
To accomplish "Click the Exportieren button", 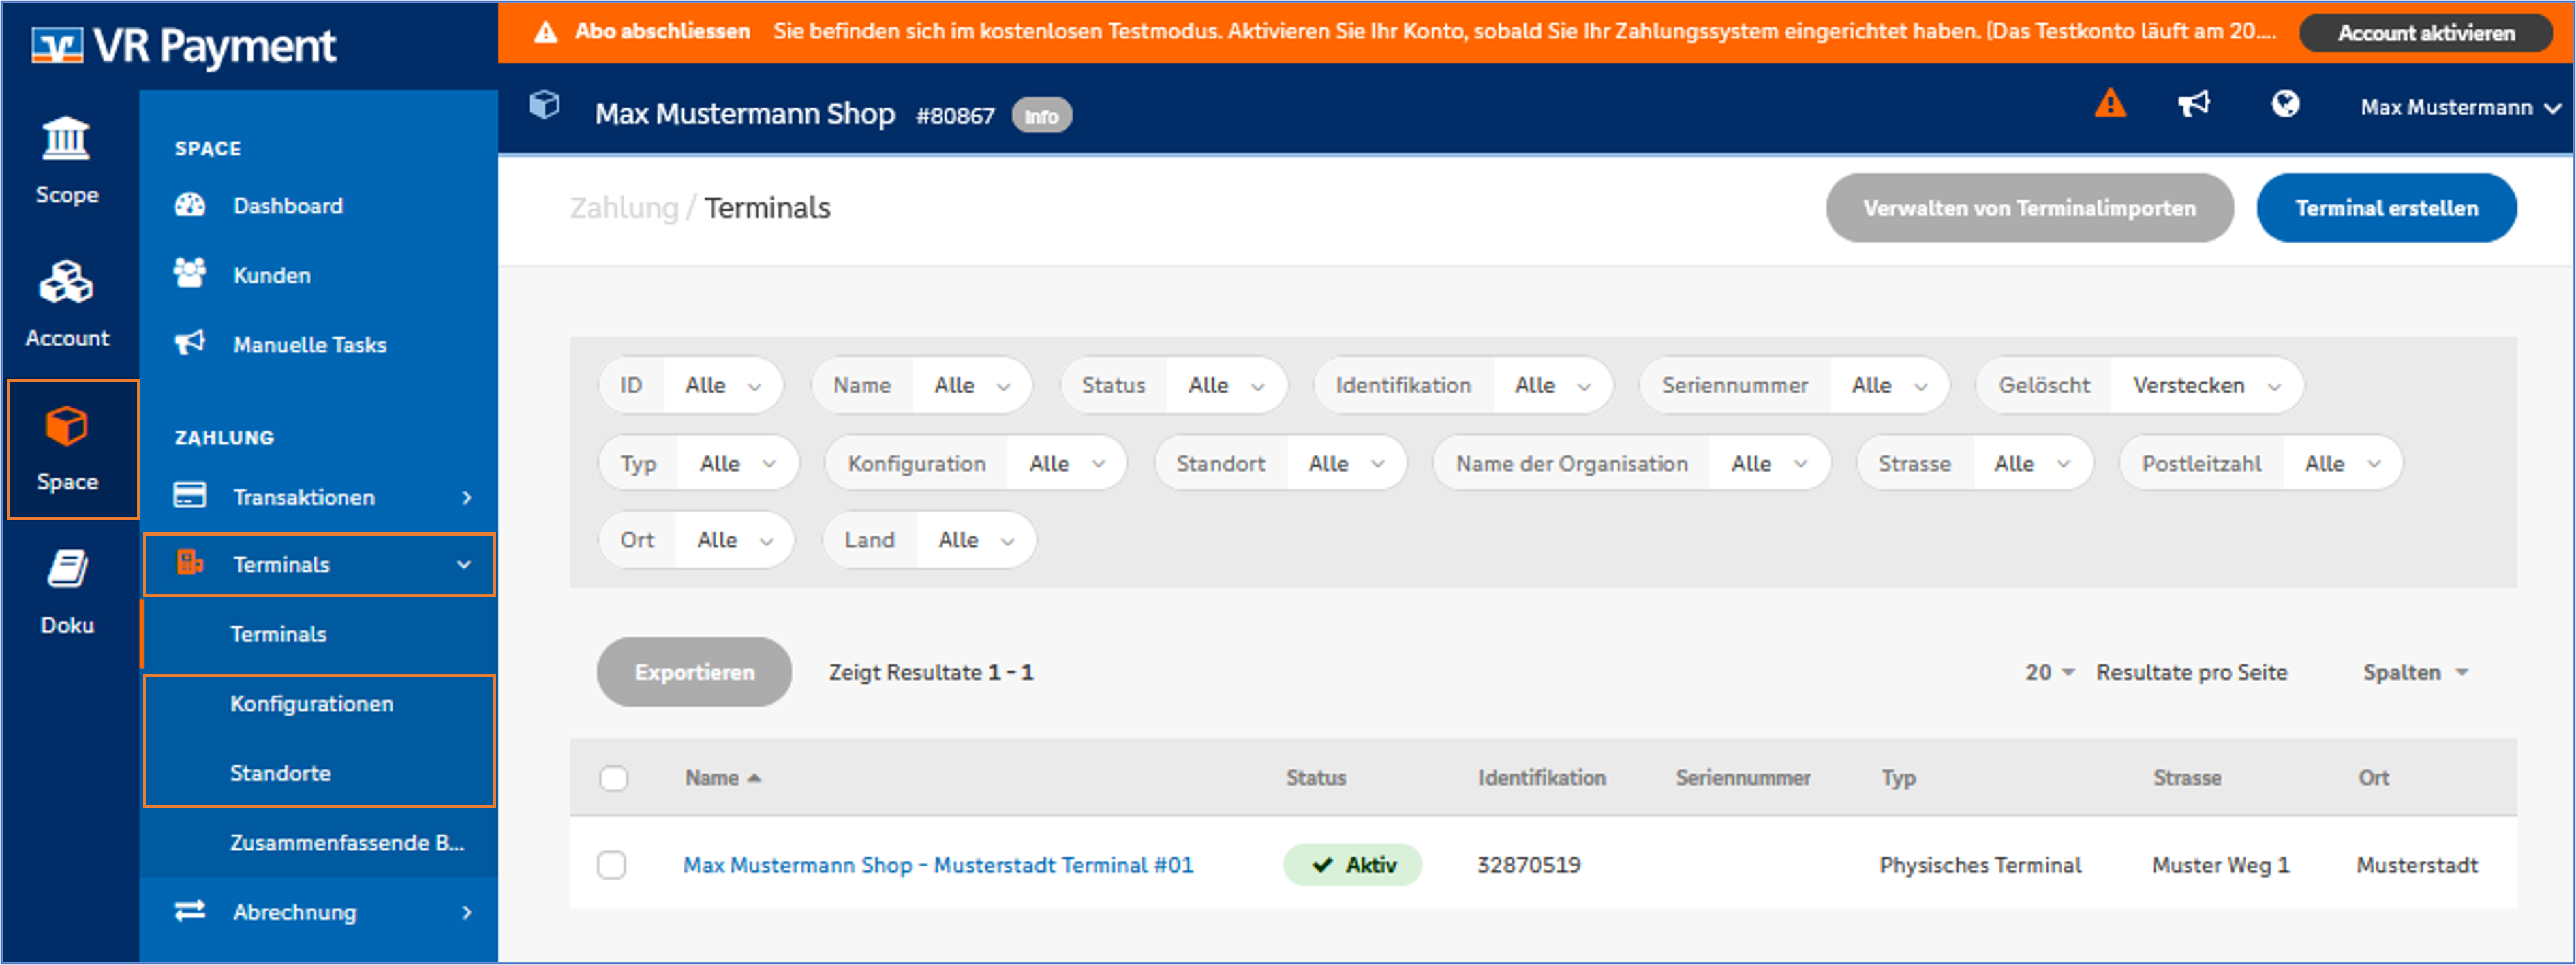I will (x=694, y=672).
